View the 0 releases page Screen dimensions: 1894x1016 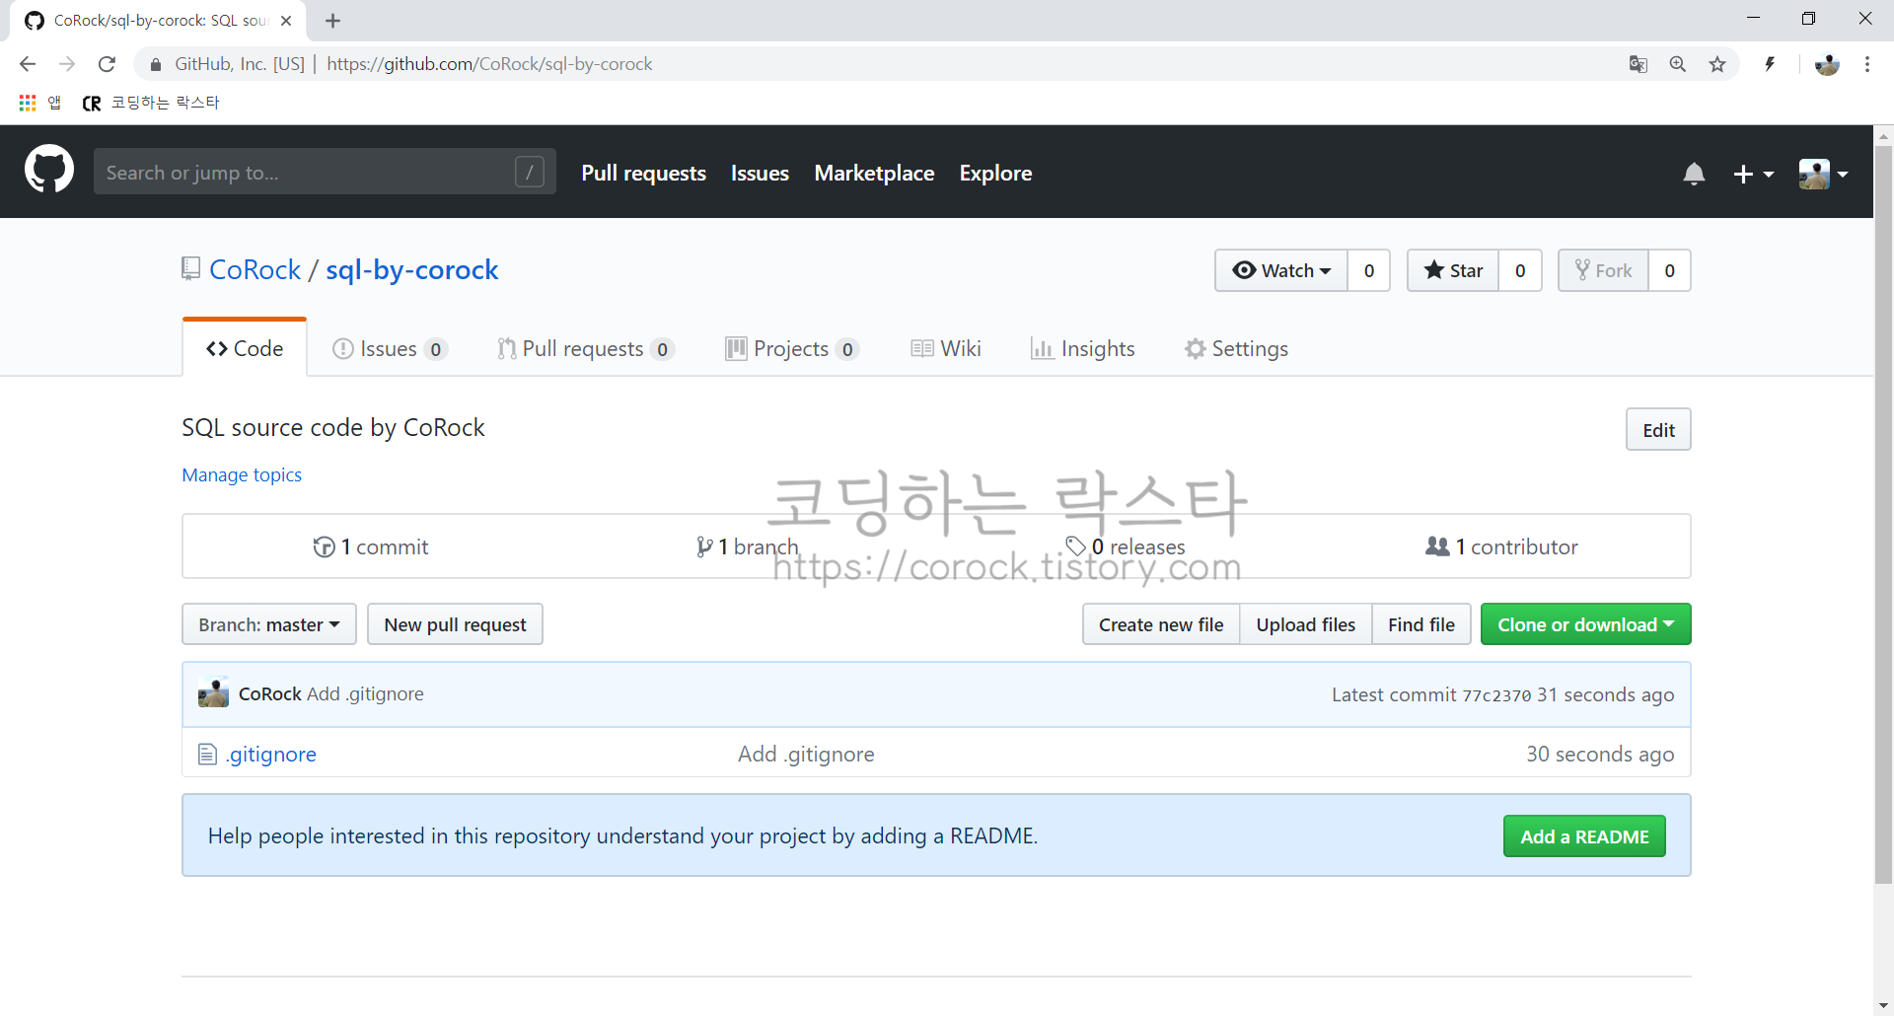pyautogui.click(x=1126, y=546)
